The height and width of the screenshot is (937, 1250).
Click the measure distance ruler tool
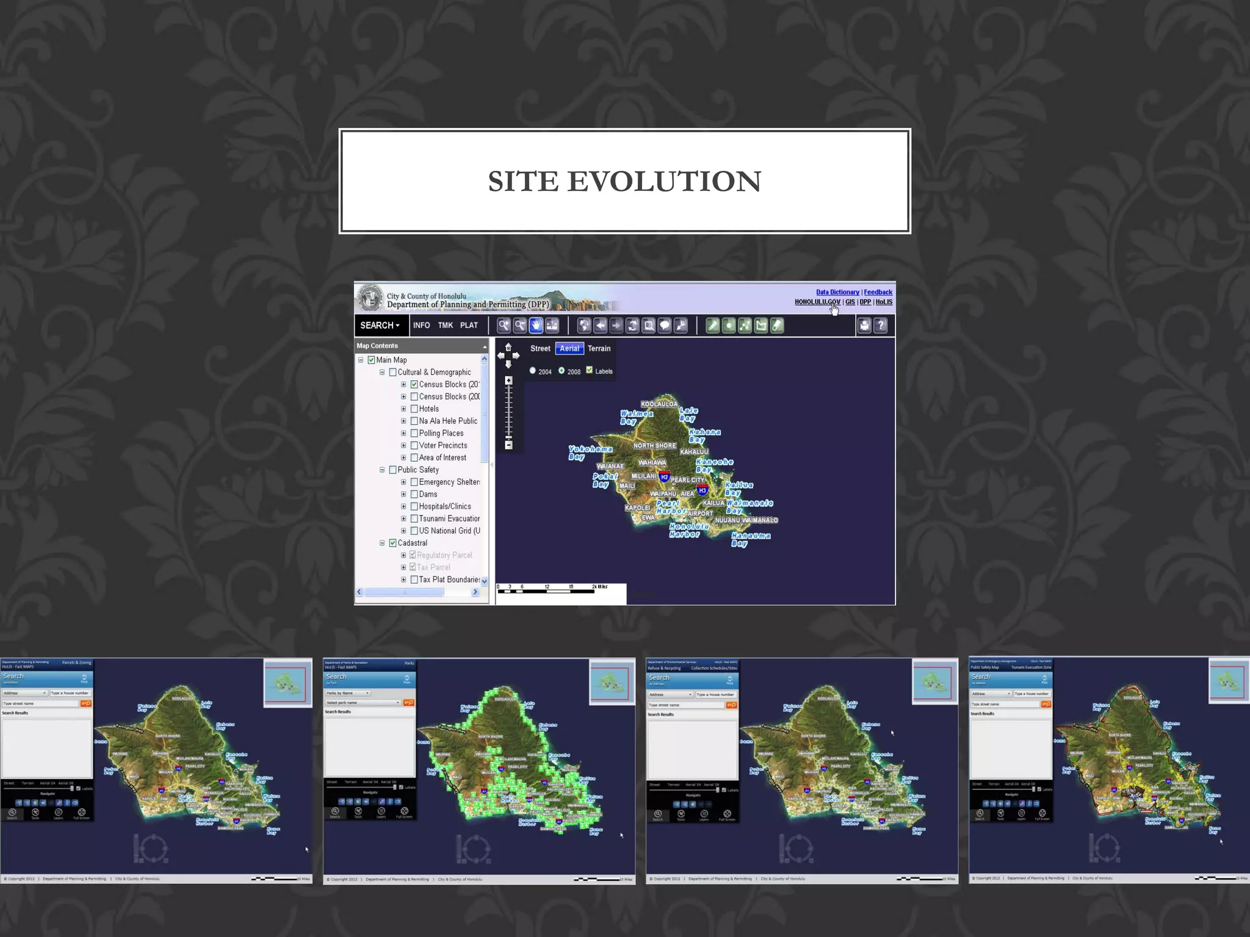(552, 326)
